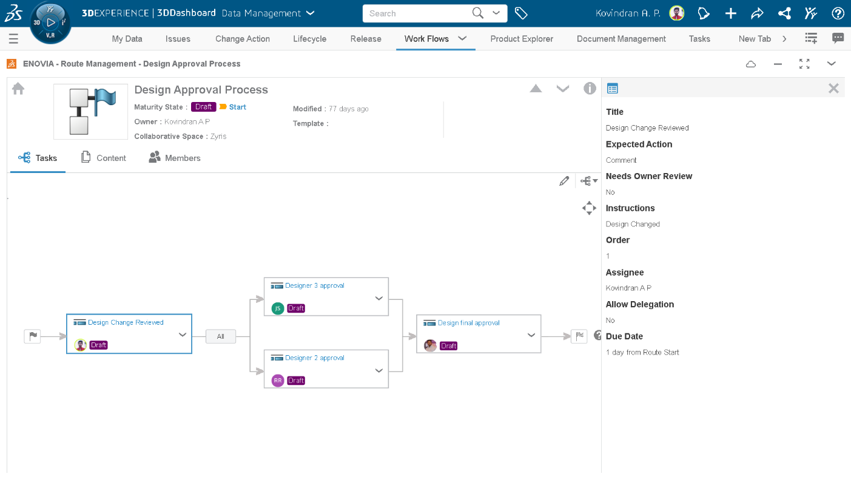Expand the Design Change Reviewed task chevron

pos(183,335)
